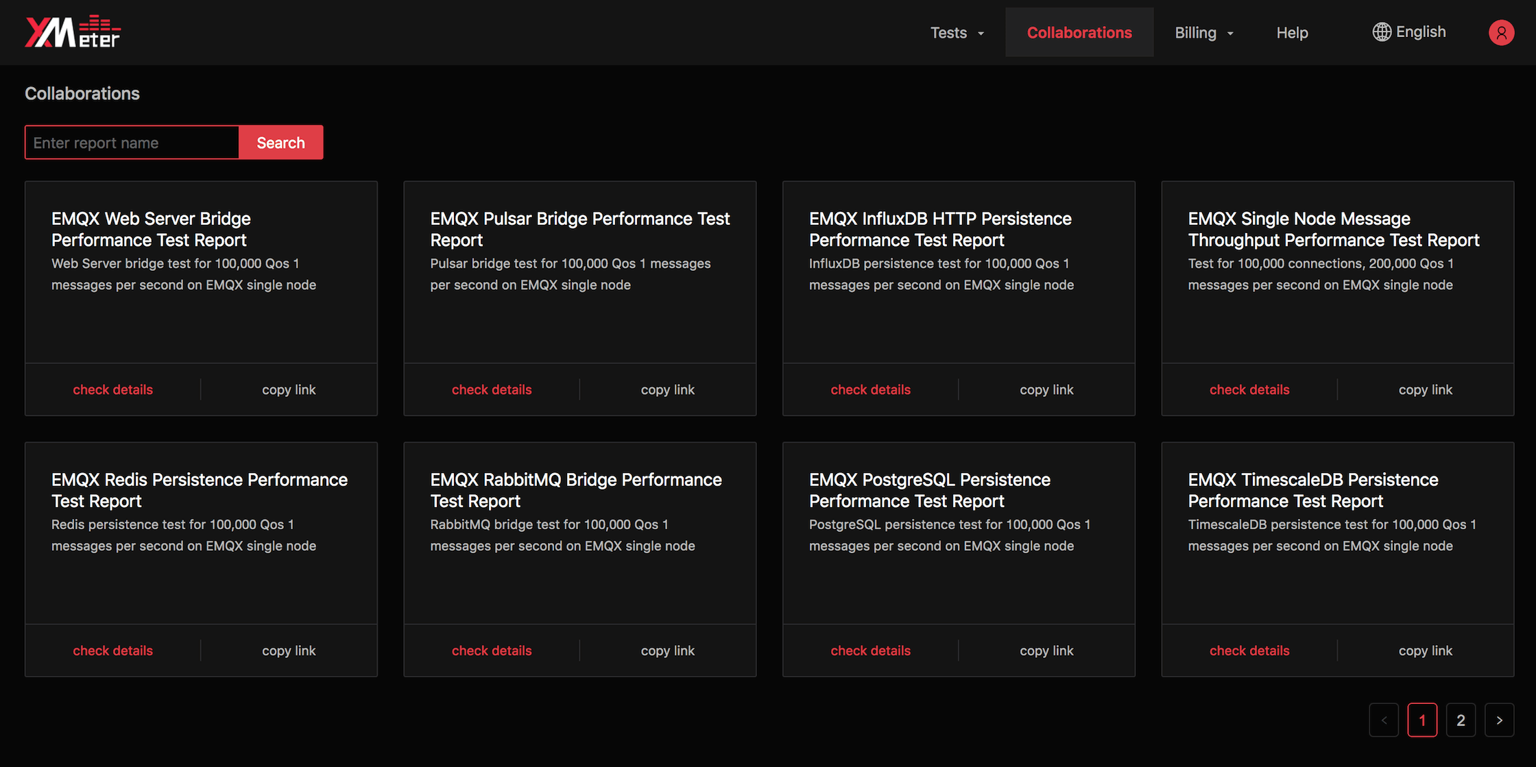Click description 'TimescaleDB persistence test for 100,000 Qos 1'
1536x767 pixels.
coord(1332,524)
